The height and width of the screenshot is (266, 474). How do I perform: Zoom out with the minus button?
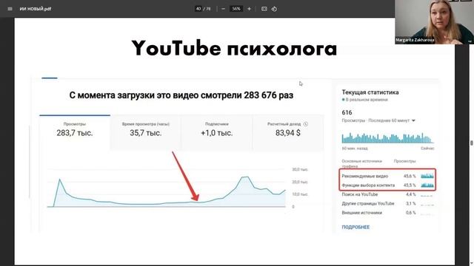coord(223,9)
